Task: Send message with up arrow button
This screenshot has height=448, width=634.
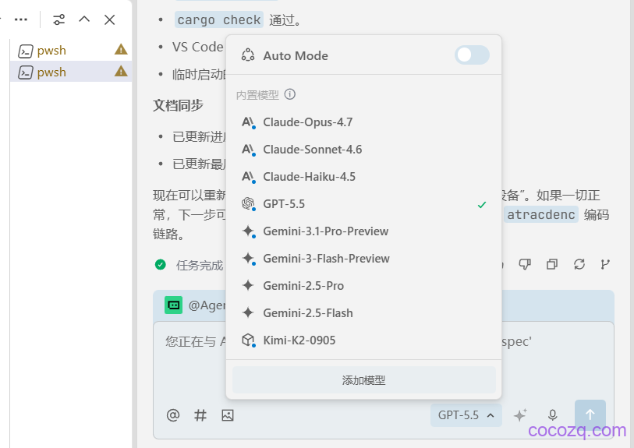Action: pos(590,414)
